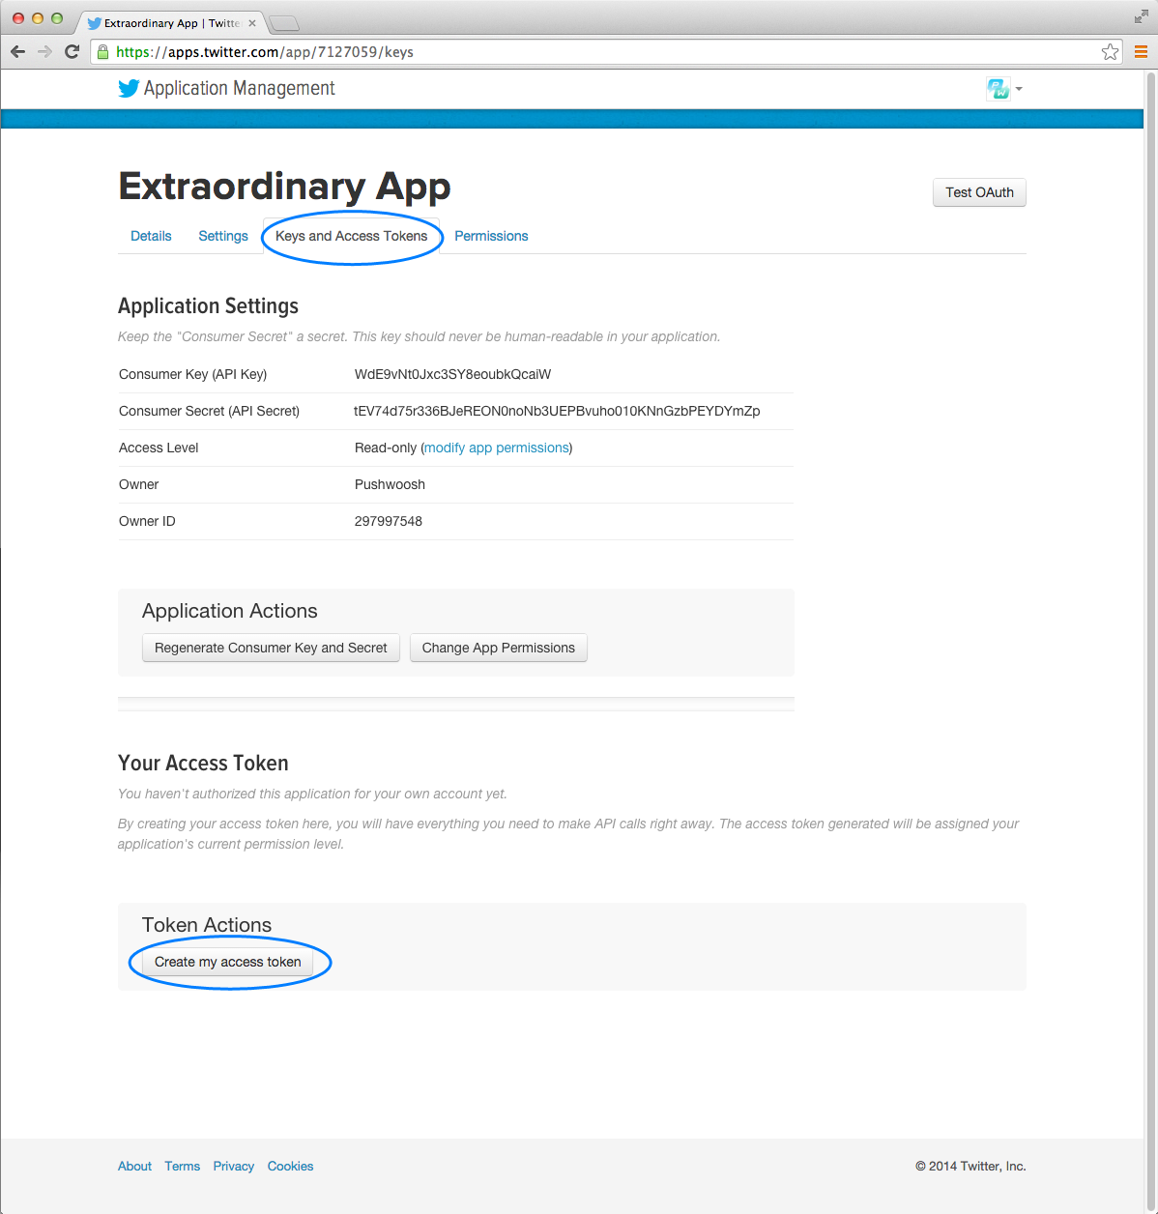The height and width of the screenshot is (1214, 1158).
Task: Click the browser forward arrow
Action: click(x=44, y=51)
